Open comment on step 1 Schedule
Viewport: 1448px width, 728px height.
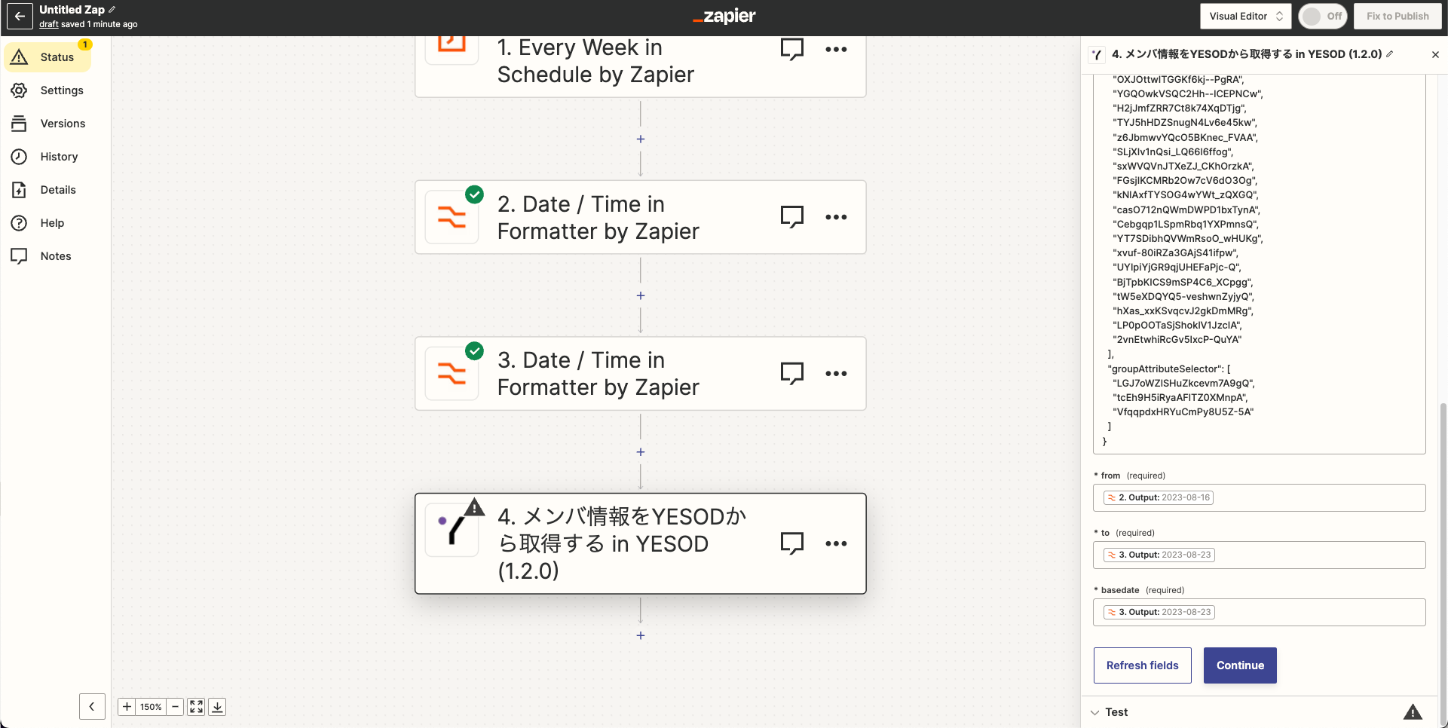792,50
